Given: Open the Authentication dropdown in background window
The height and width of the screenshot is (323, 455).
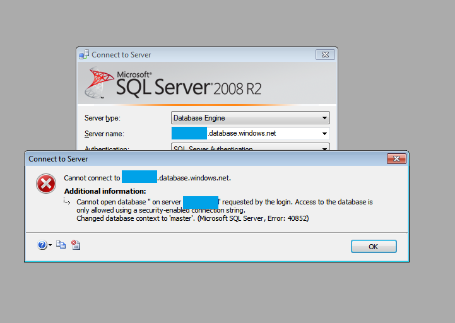Looking at the screenshot, I should pos(250,146).
